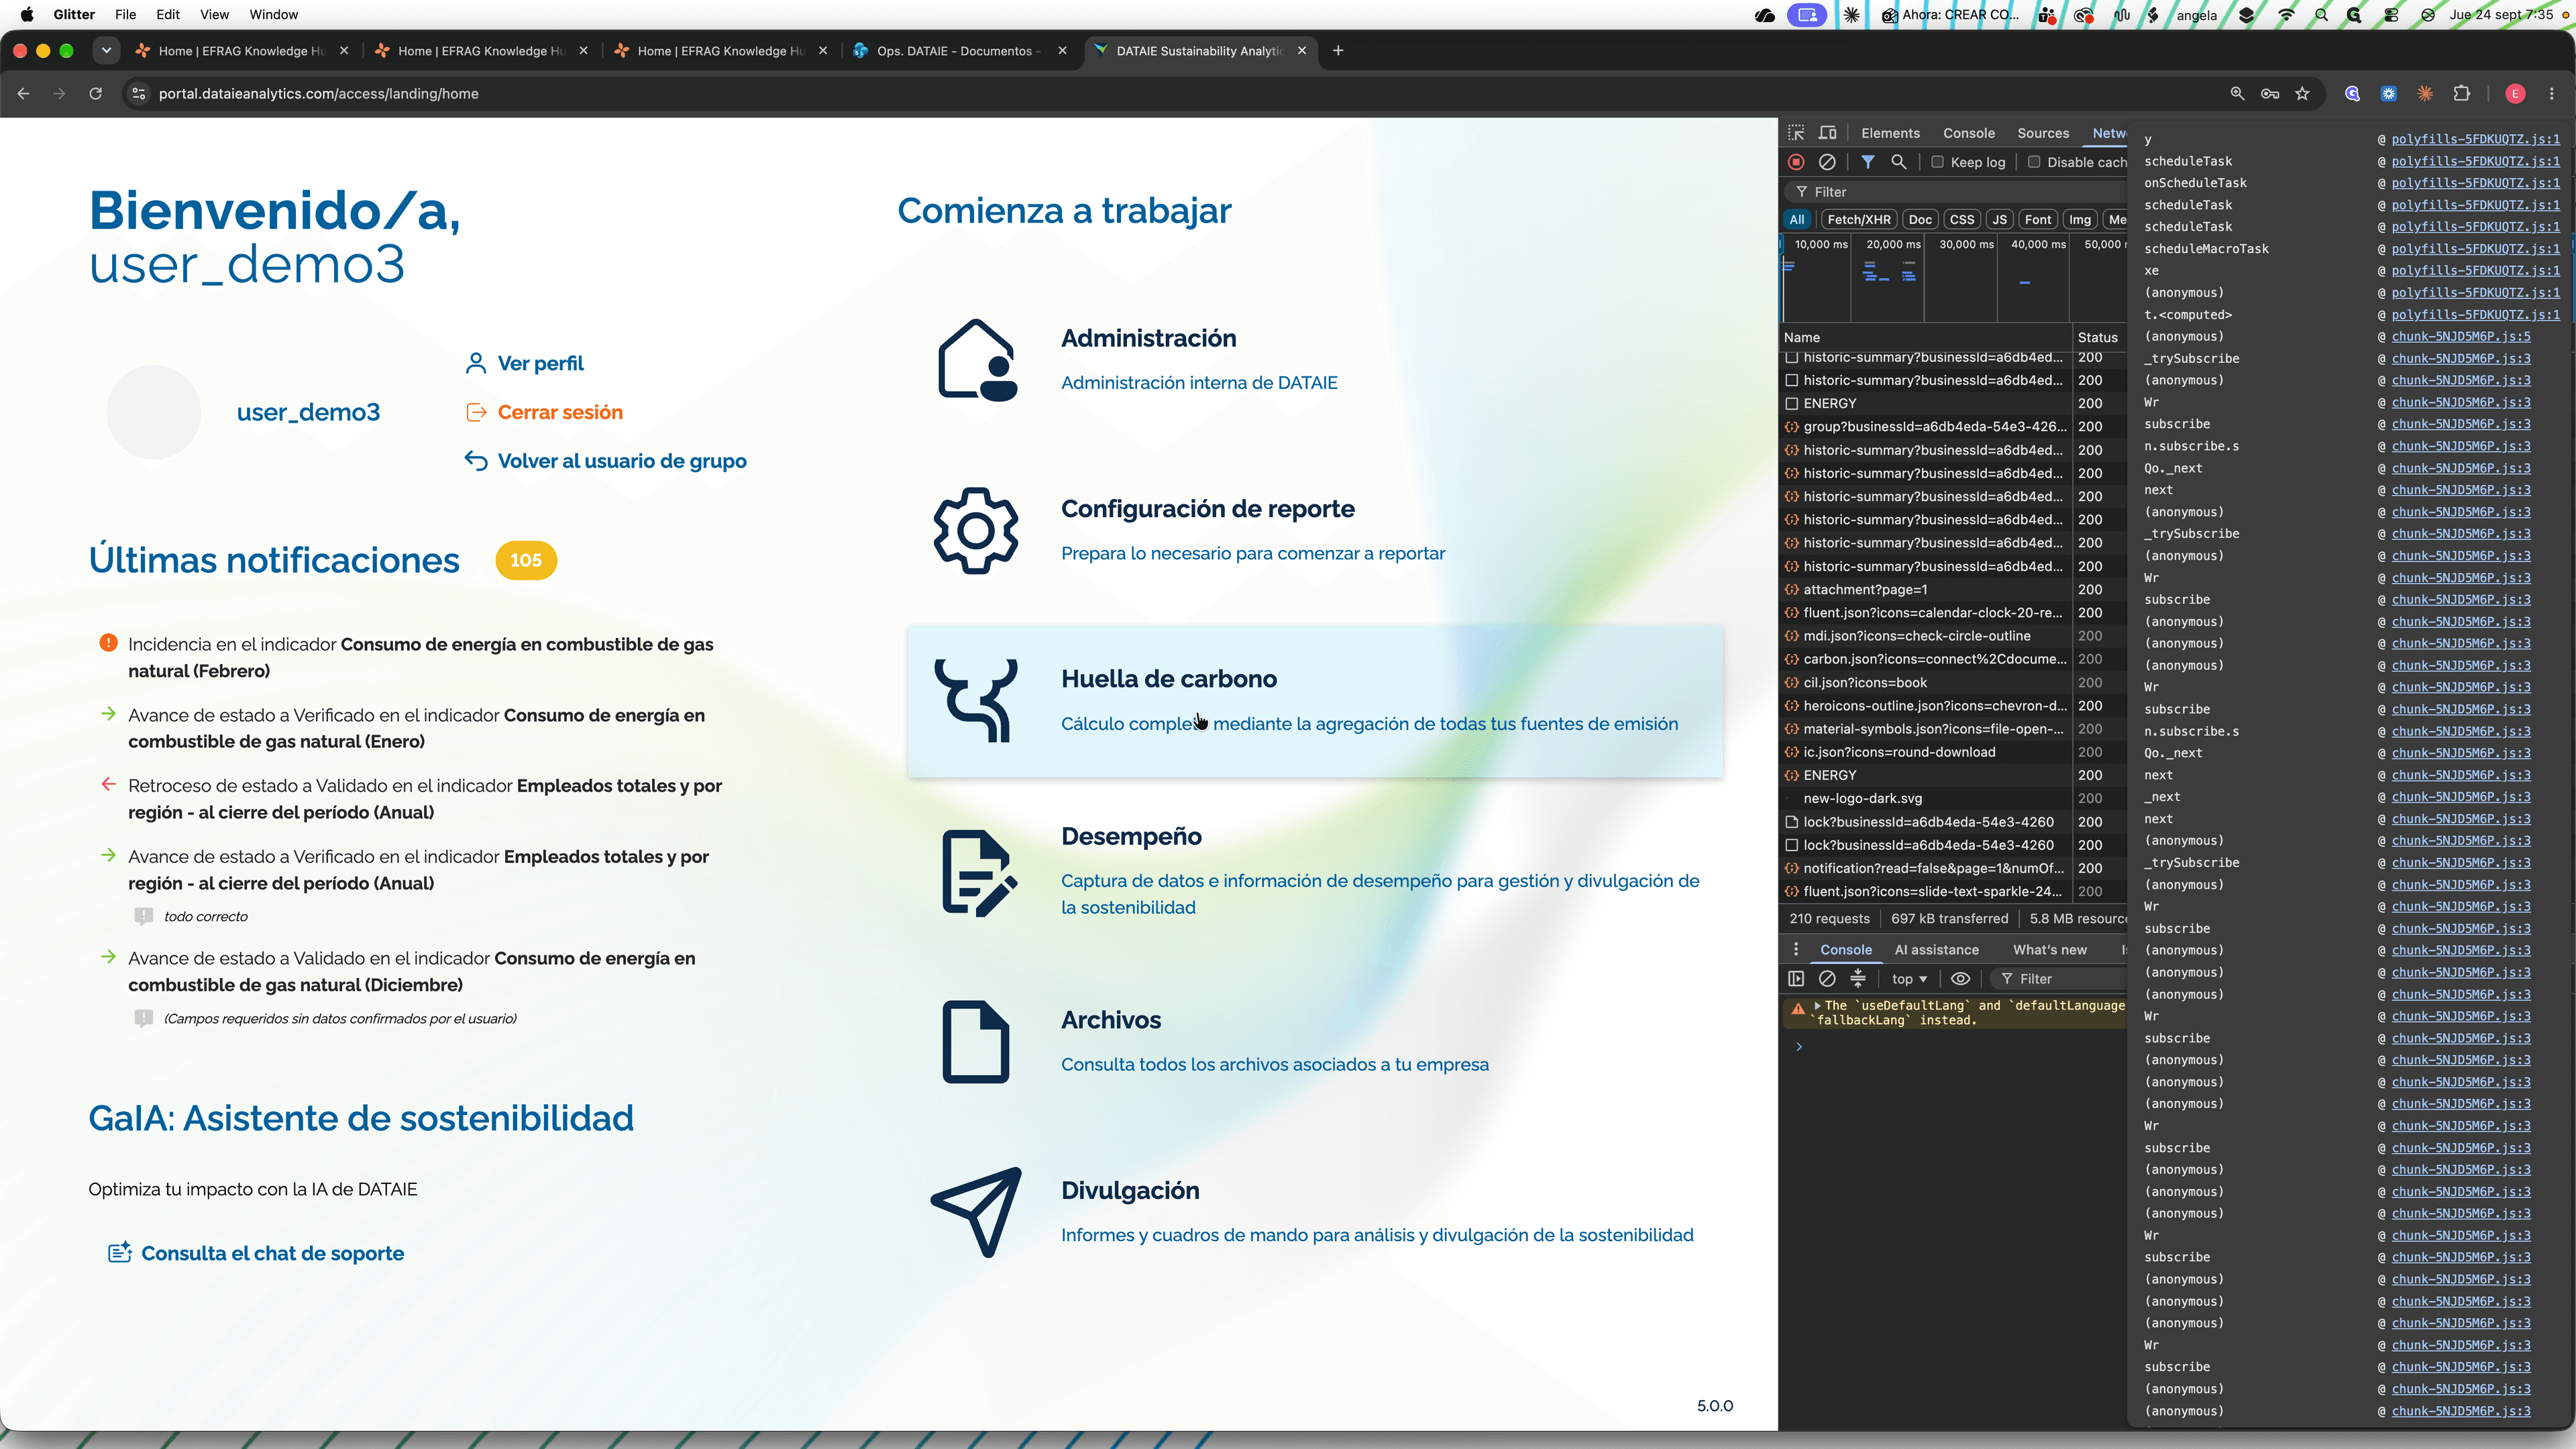This screenshot has height=1449, width=2576.
Task: Toggle the device toolbar icon in DevTools
Action: [1828, 133]
